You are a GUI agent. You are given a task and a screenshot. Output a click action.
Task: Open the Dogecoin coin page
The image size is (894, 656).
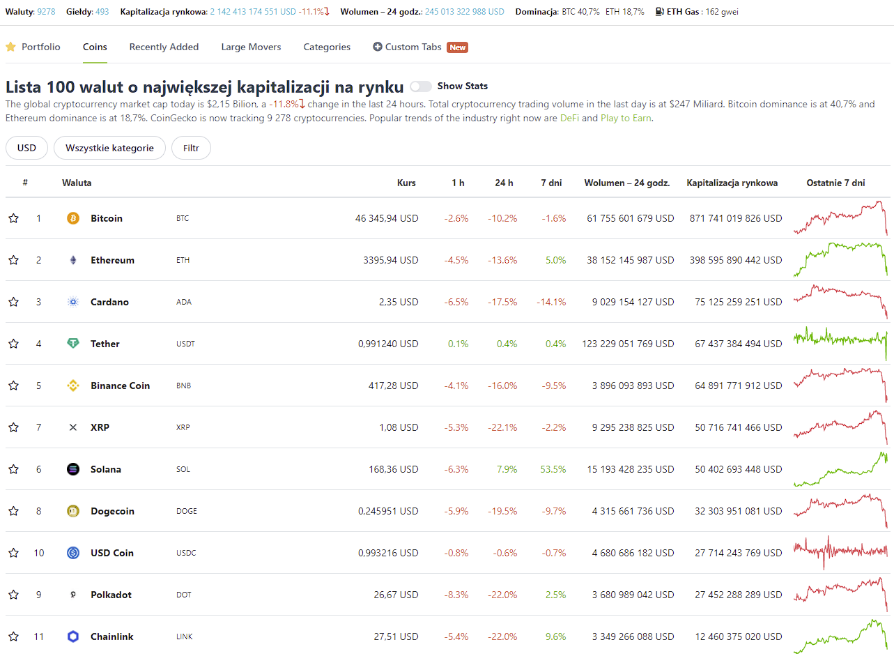pos(112,511)
